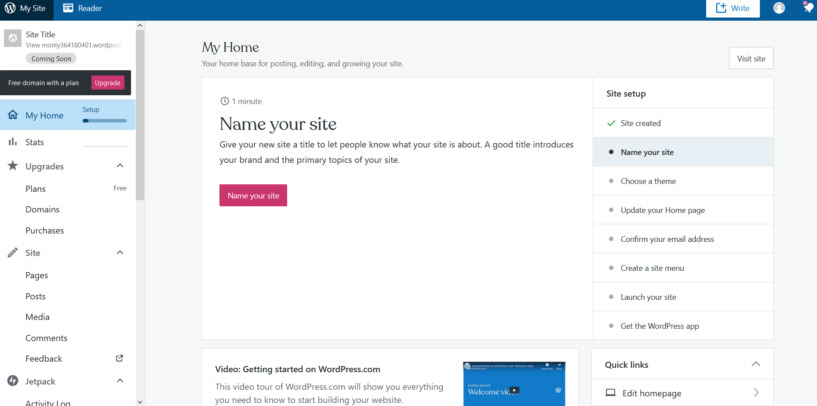
Task: Select Confirm your email address step
Action: click(683, 239)
